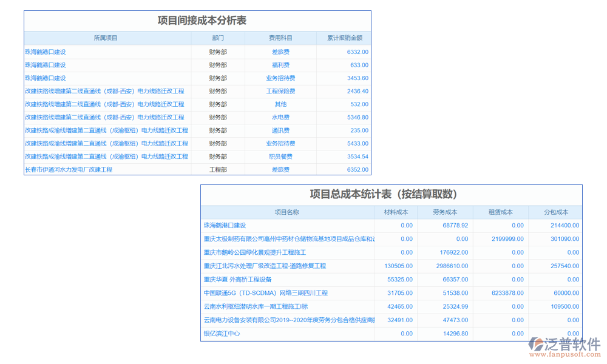Click the 租赁成本 column header
The height and width of the screenshot is (364, 607).
tap(500, 212)
